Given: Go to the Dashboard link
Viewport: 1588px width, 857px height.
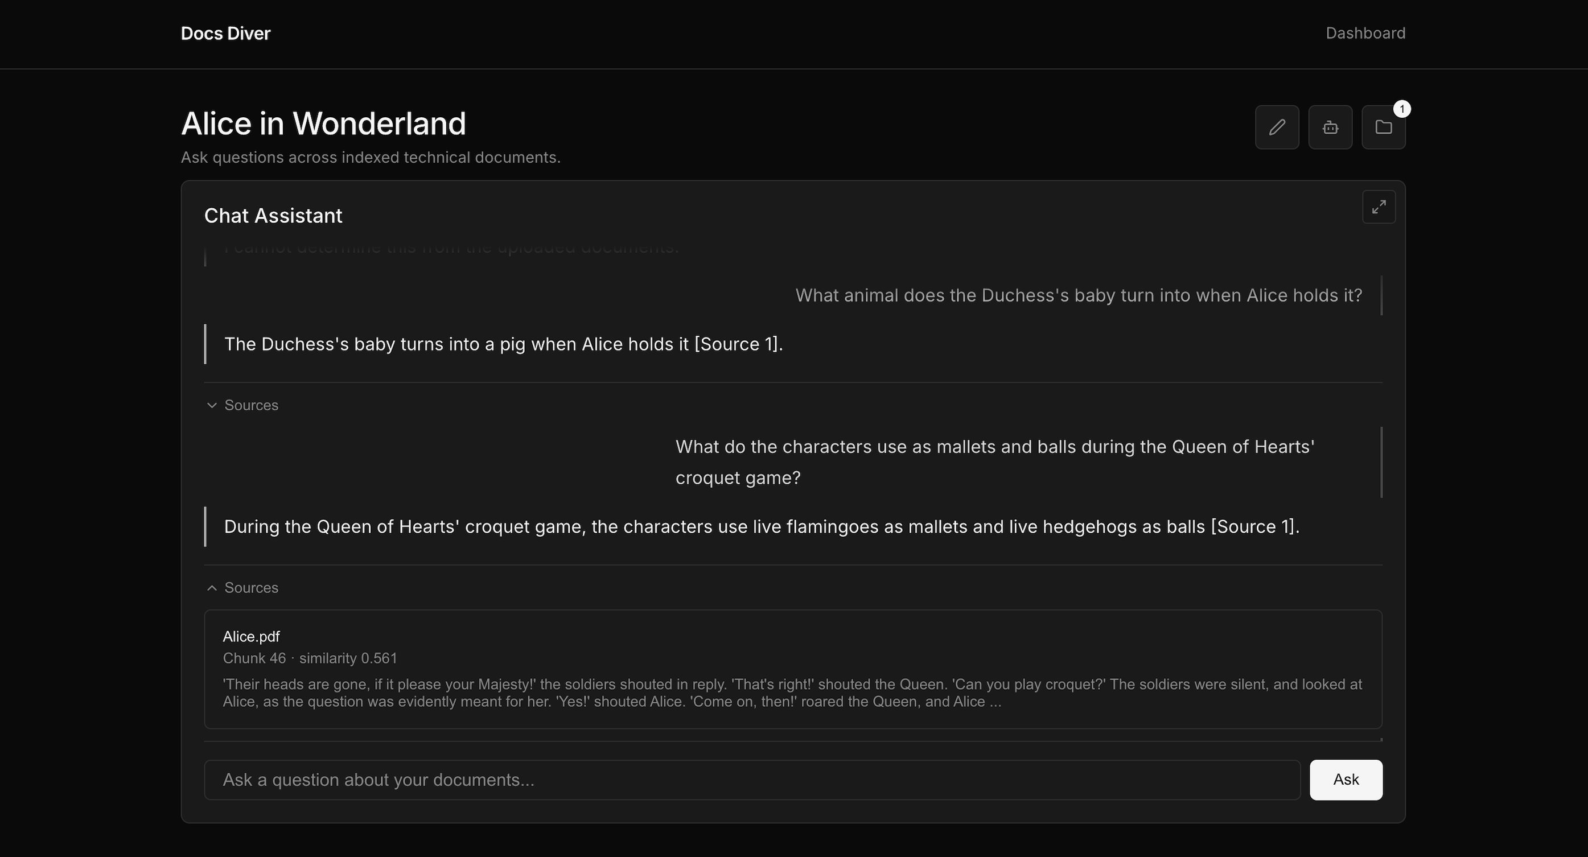Looking at the screenshot, I should 1365,34.
